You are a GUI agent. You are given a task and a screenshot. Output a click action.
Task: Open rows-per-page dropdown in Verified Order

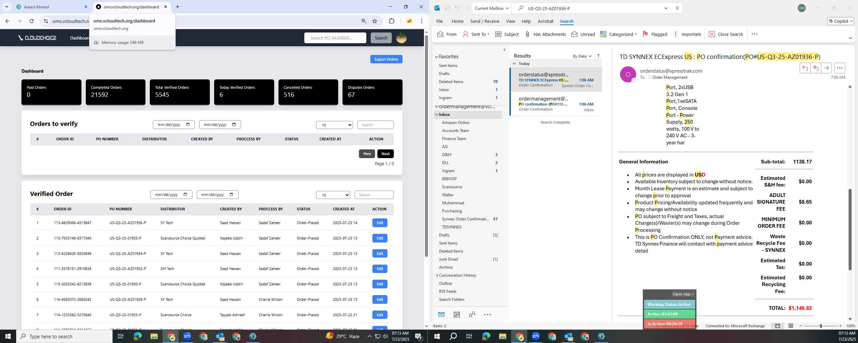pos(333,195)
